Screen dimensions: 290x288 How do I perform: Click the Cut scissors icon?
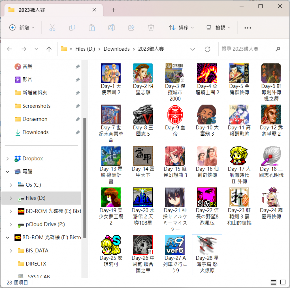point(52,28)
